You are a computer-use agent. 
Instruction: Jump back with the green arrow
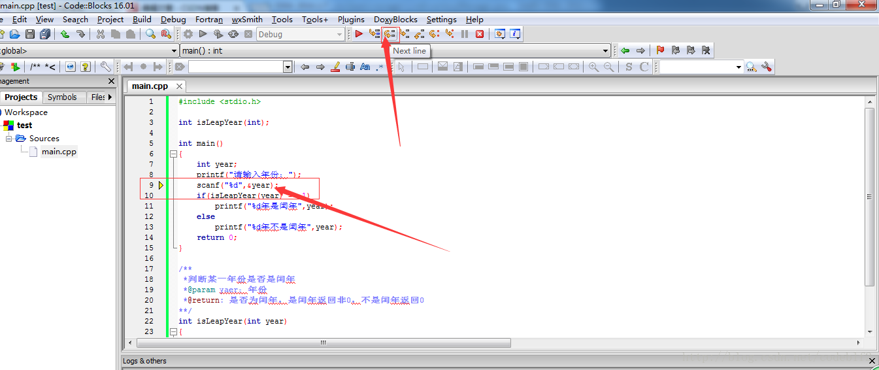click(x=625, y=50)
